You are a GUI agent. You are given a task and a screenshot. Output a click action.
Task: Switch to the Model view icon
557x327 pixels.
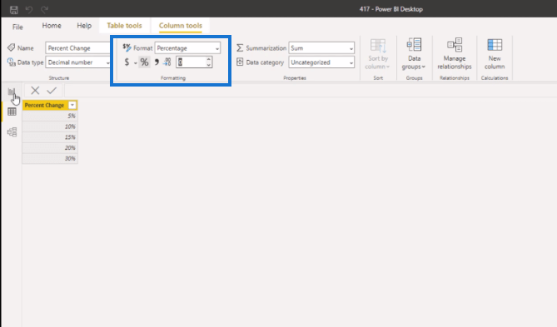pos(12,132)
